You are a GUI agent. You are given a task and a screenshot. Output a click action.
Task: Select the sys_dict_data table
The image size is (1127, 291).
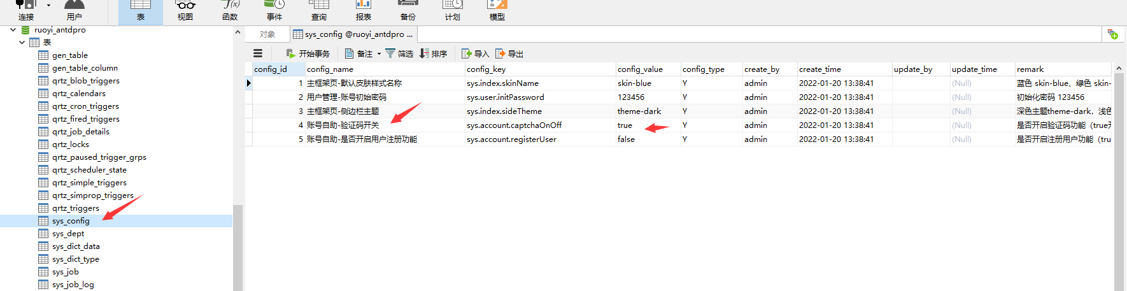(76, 246)
